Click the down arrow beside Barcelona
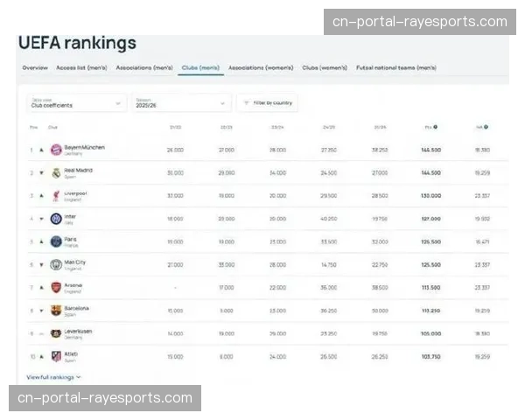This screenshot has height=420, width=525. [x=41, y=311]
